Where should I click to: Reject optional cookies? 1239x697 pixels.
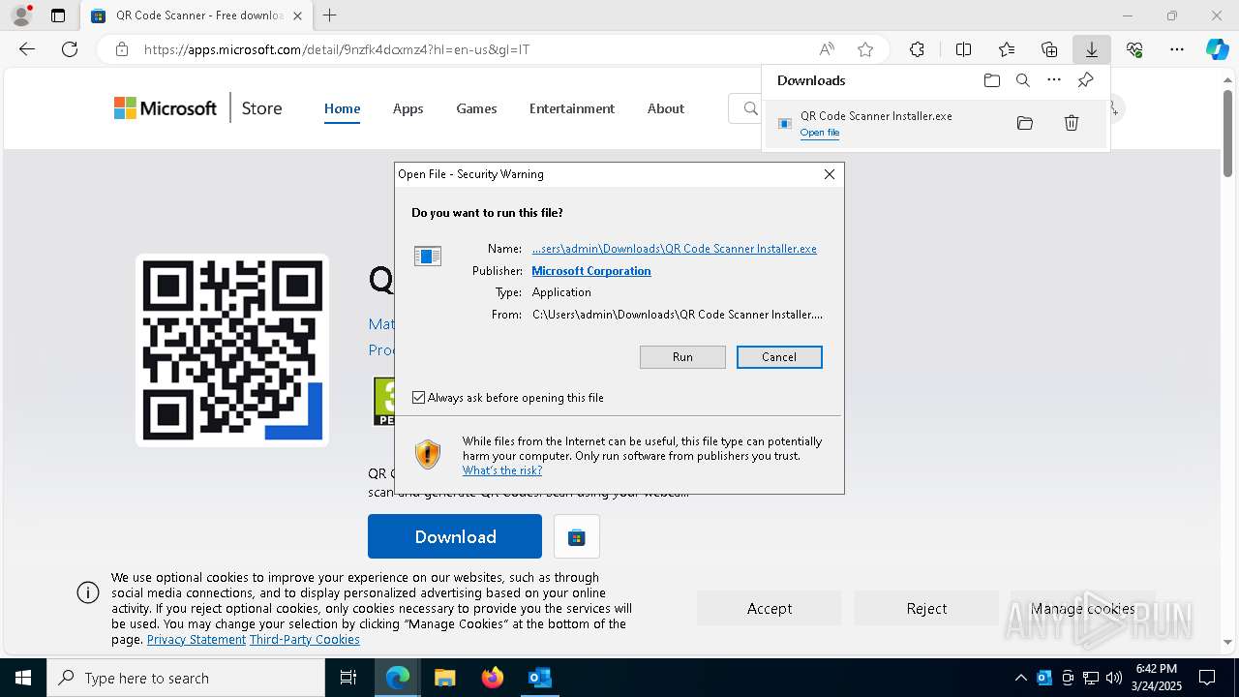[926, 608]
